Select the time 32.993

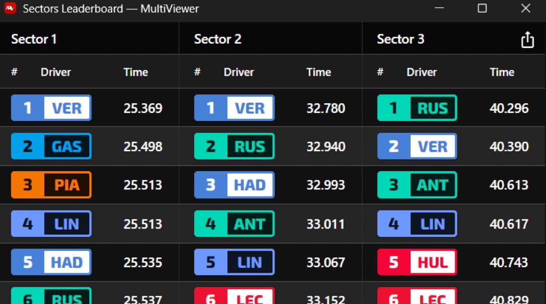tap(326, 184)
